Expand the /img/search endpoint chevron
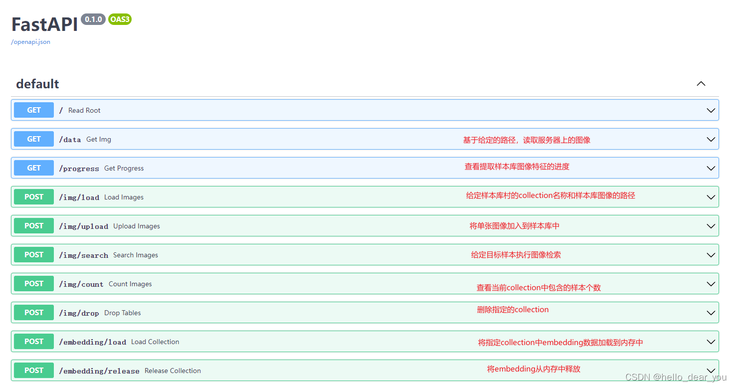Viewport: 734px width, 387px height. pos(711,255)
